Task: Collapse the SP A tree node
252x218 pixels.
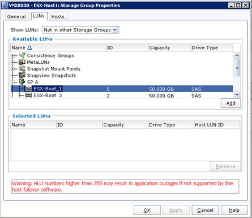Action: 12,82
